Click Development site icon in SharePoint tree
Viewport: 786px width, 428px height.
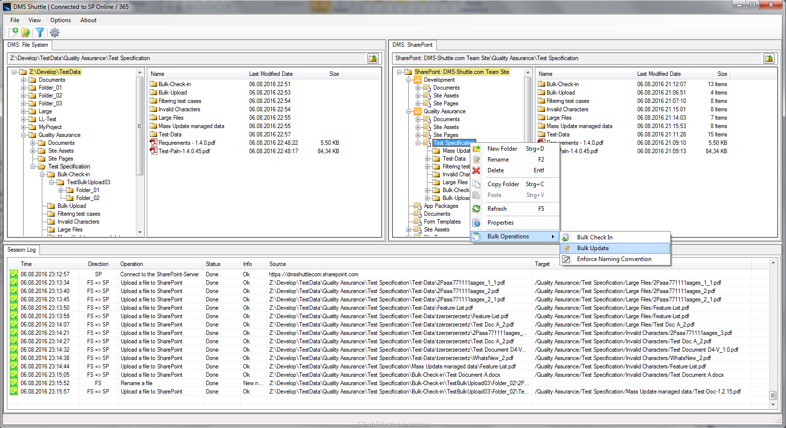coord(418,80)
